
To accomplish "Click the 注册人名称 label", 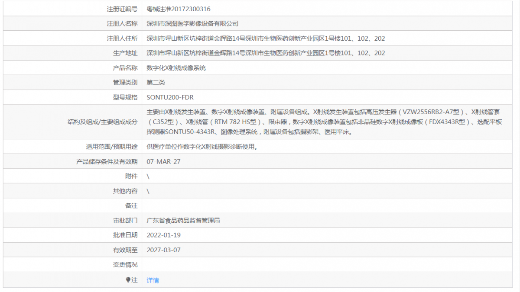I will [122, 24].
